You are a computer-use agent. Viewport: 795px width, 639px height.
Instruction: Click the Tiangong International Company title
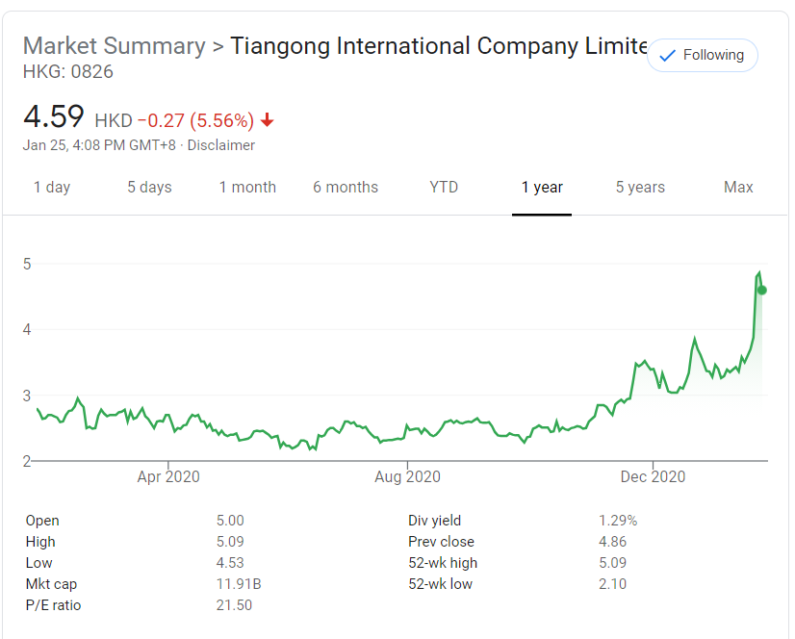(x=439, y=45)
